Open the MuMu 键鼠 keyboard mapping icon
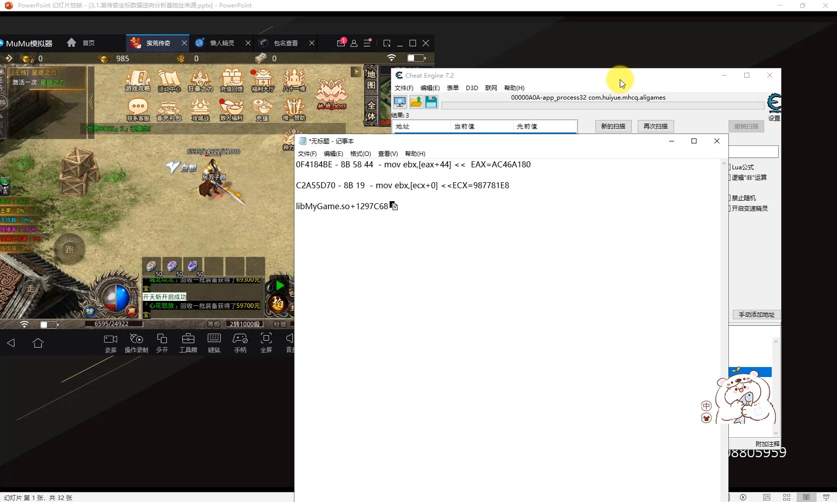 tap(214, 343)
